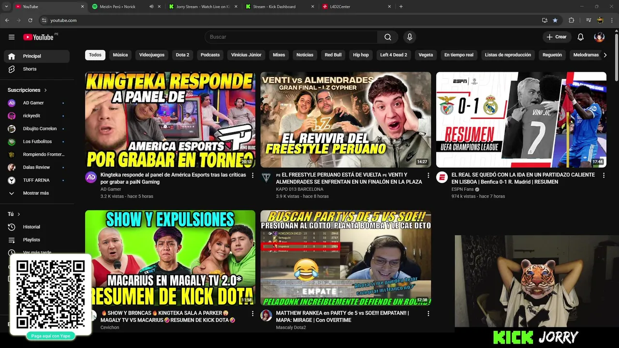Screen dimensions: 619x348
Task: Open TUFF ARENA subscription channel
Action: point(37,180)
